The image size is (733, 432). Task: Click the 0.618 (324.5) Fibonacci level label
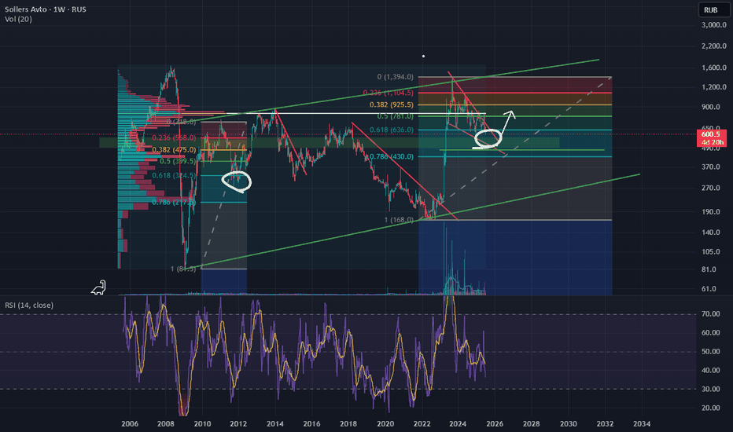(x=174, y=175)
